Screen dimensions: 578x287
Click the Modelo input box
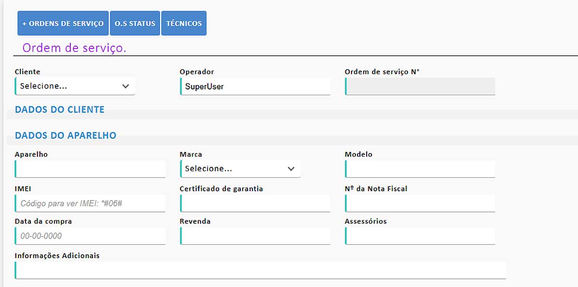point(419,169)
